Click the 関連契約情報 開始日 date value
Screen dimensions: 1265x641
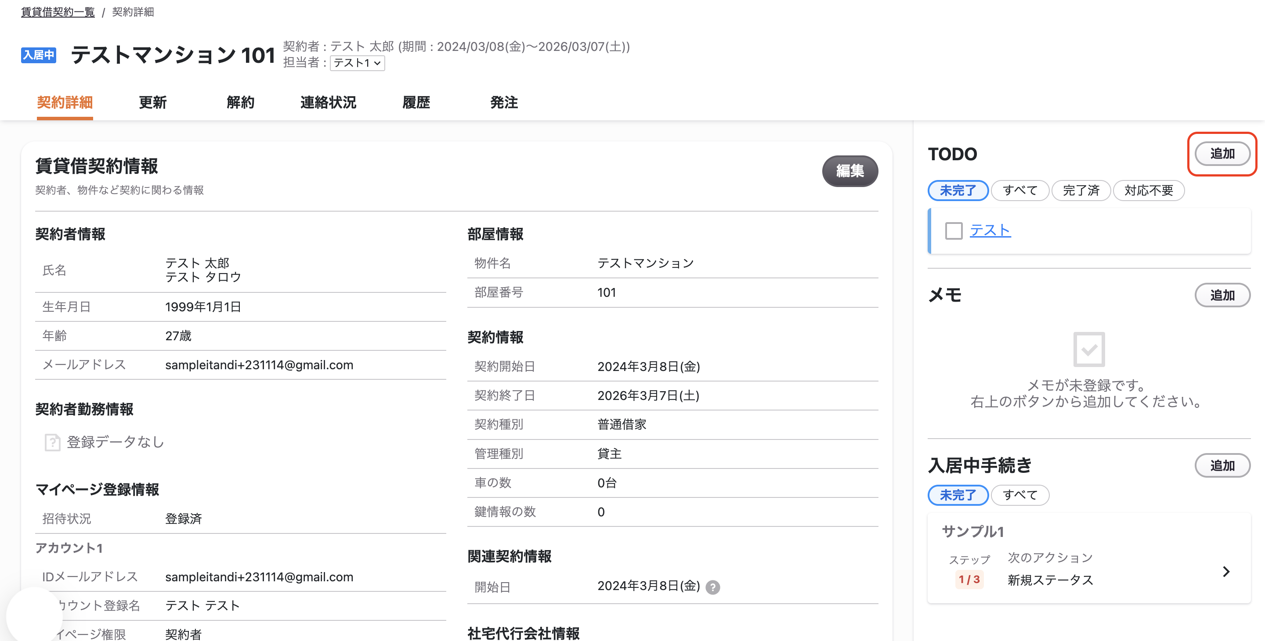tap(648, 586)
